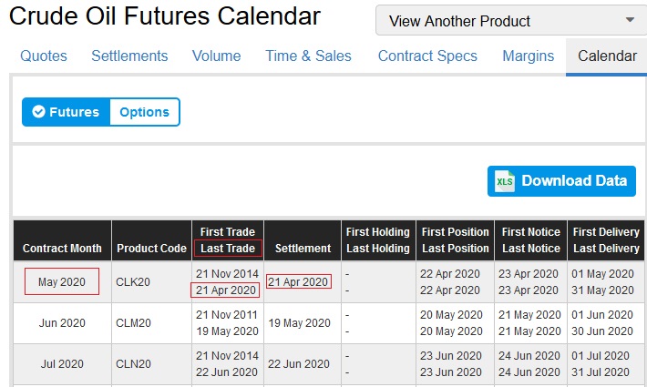The width and height of the screenshot is (647, 387).
Task: Click the Contract Month column header
Action: (62, 248)
